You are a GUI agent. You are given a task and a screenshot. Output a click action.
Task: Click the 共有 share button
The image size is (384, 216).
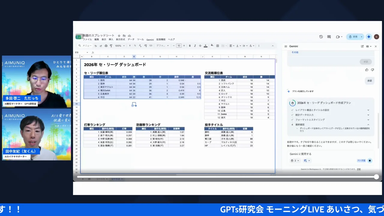[353, 37]
